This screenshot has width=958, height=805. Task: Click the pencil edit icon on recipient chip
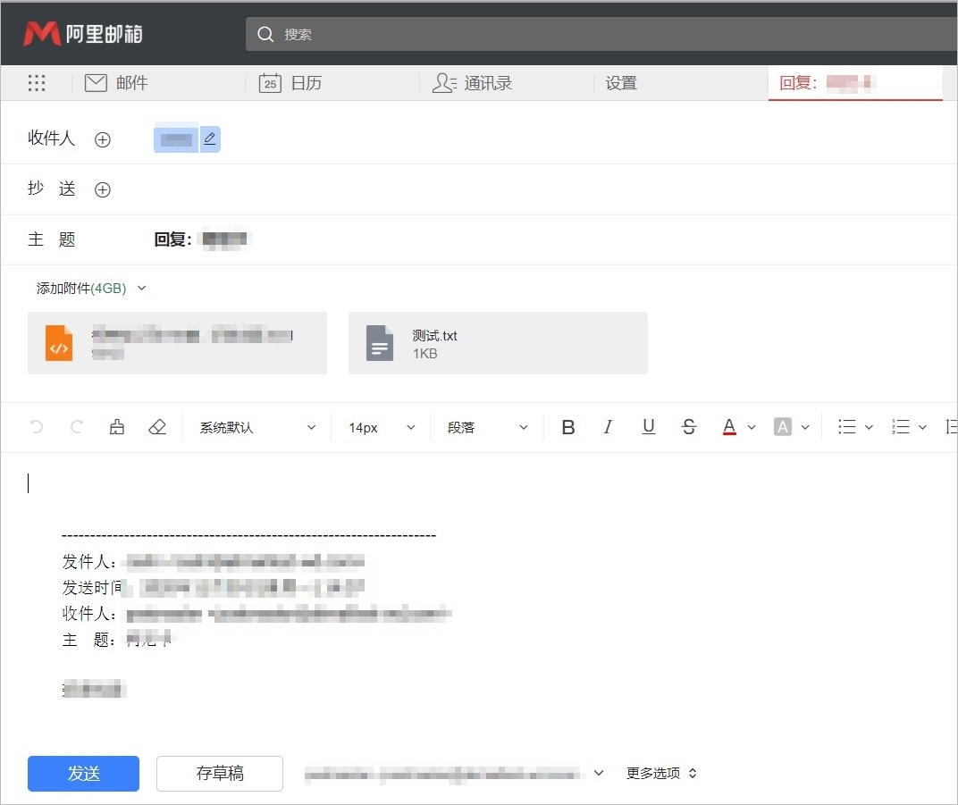point(209,138)
